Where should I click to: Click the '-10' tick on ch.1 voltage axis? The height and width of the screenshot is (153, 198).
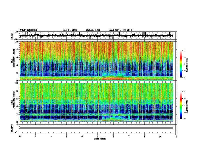[x=16, y=39]
